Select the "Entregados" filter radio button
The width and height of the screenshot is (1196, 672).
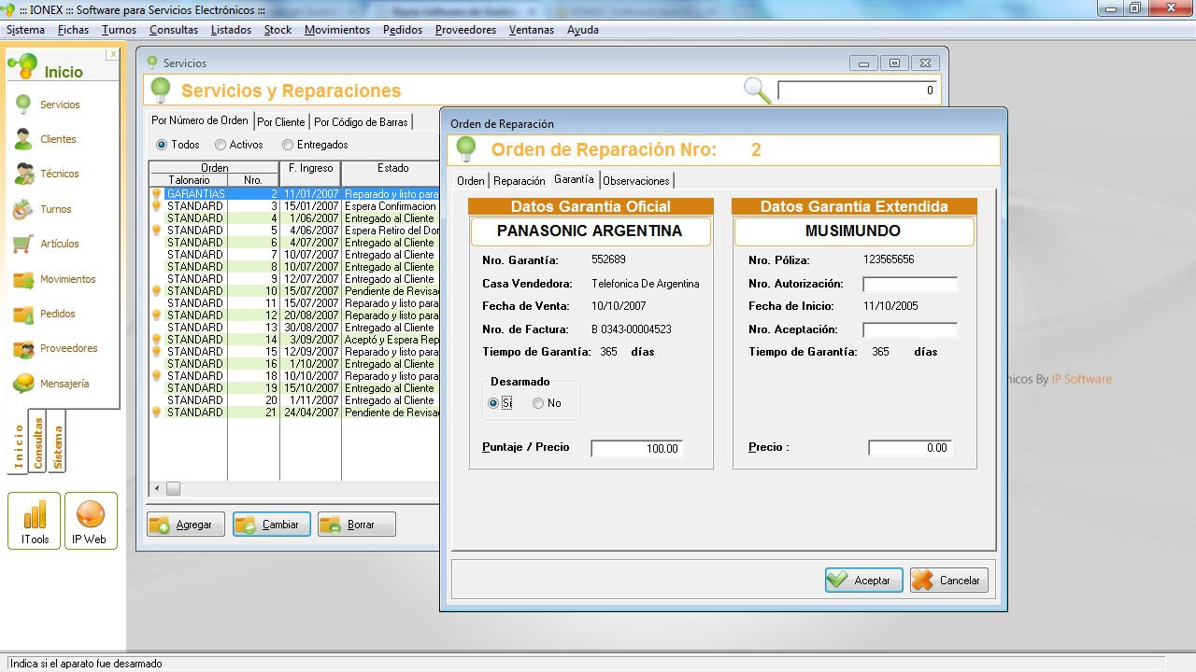288,145
